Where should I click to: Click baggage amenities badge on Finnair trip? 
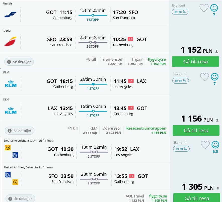click(x=180, y=12)
